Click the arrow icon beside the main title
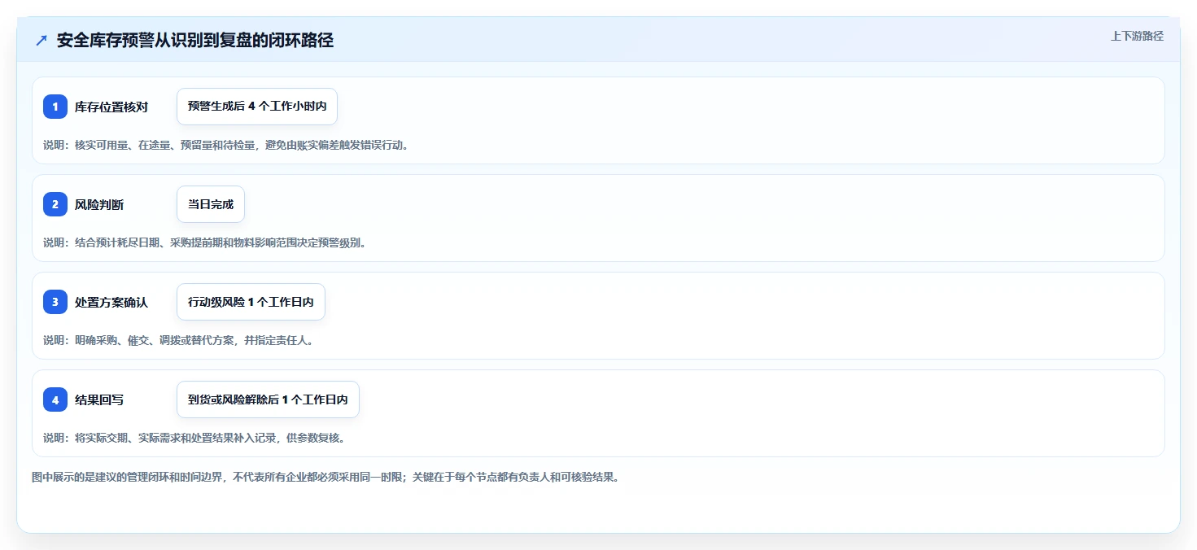The height and width of the screenshot is (550, 1197). pyautogui.click(x=42, y=41)
